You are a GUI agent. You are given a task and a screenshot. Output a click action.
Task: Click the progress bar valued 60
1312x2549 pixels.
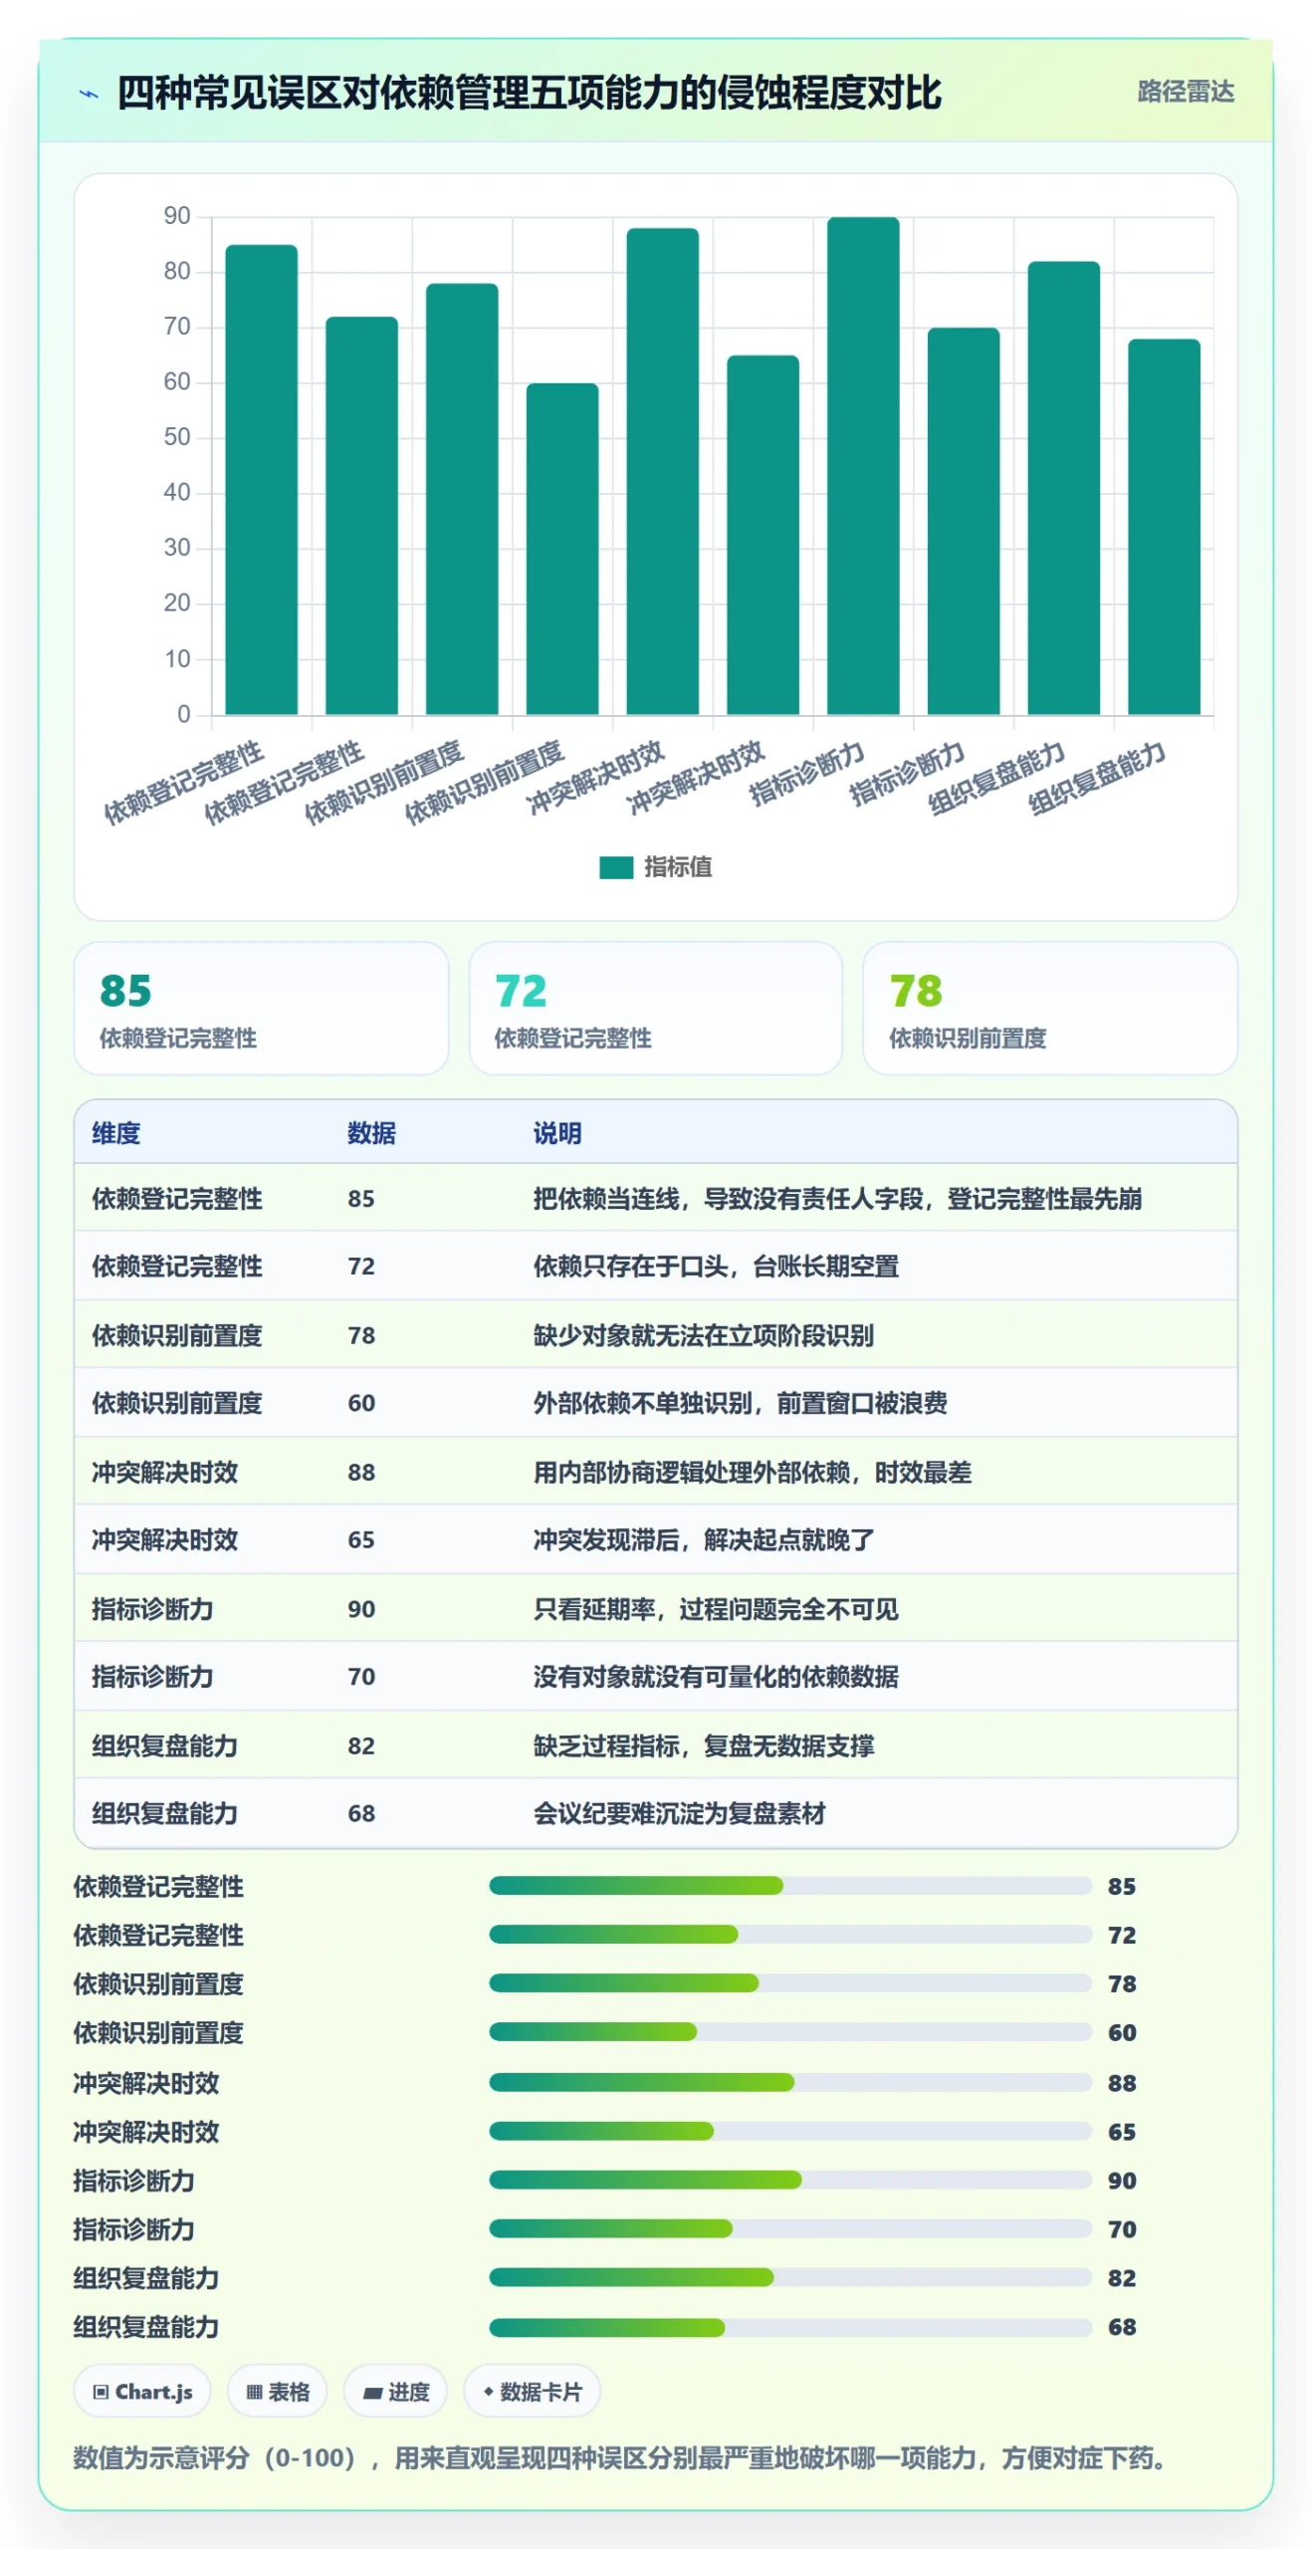[790, 2031]
